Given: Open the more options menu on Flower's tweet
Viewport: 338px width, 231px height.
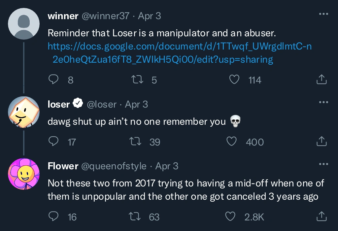Looking at the screenshot, I should coord(323,164).
